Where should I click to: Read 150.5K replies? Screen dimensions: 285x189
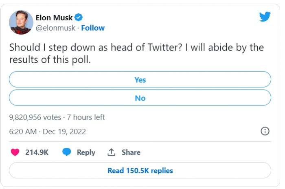point(140,171)
